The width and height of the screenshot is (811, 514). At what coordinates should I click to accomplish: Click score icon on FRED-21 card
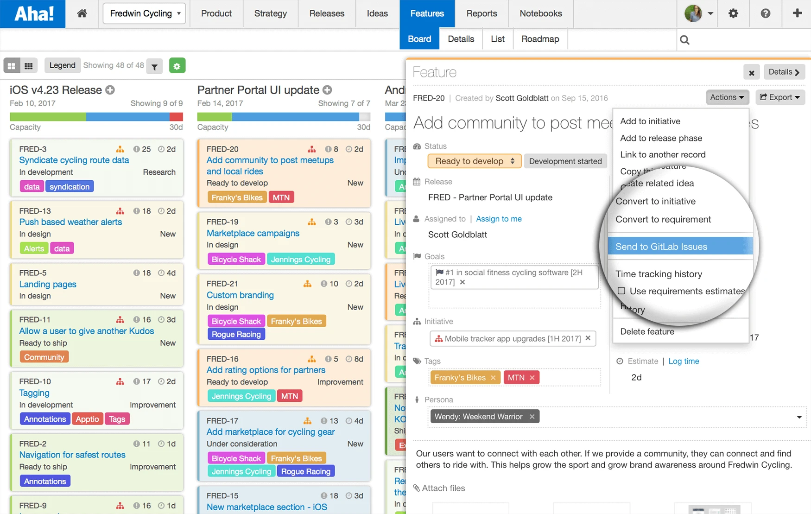click(x=323, y=284)
